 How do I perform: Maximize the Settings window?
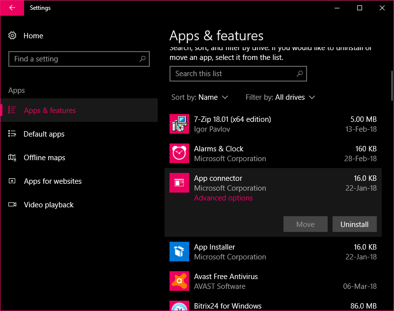pos(360,8)
